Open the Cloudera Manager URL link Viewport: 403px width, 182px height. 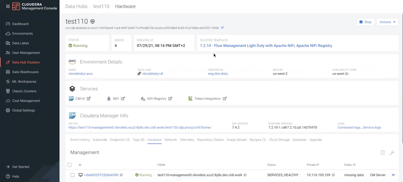coord(140,127)
